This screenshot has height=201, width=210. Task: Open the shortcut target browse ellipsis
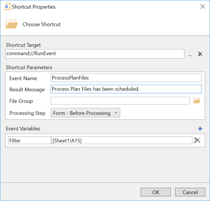pos(190,54)
